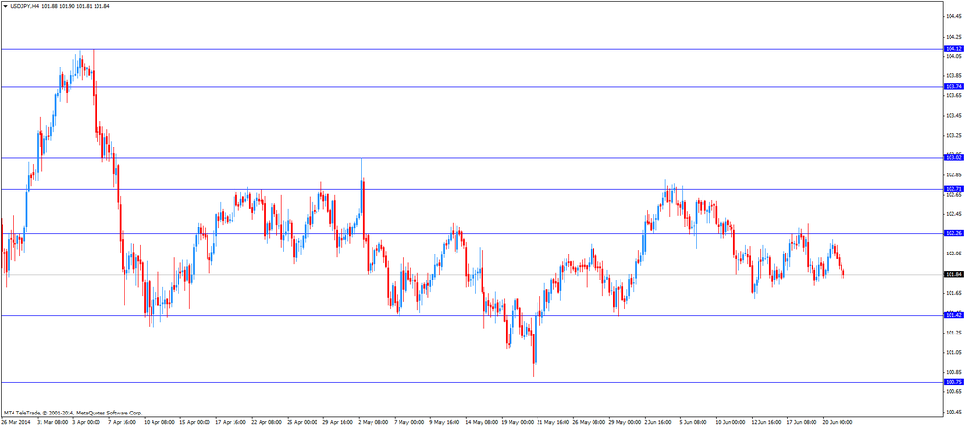965x427 pixels.
Task: Click the 103.45 value on price scale
Action: pos(954,115)
